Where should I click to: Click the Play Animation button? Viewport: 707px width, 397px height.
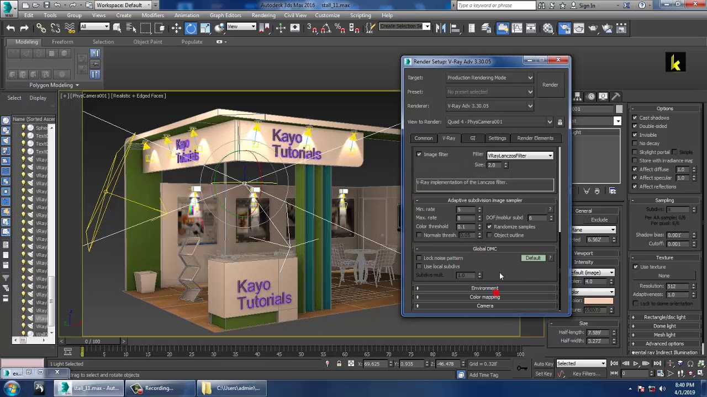coord(636,363)
